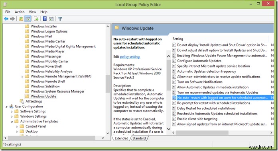Expand the Windows Remote Management (WinRM) node
Screen dimensions: 278x151
[x=22, y=77]
